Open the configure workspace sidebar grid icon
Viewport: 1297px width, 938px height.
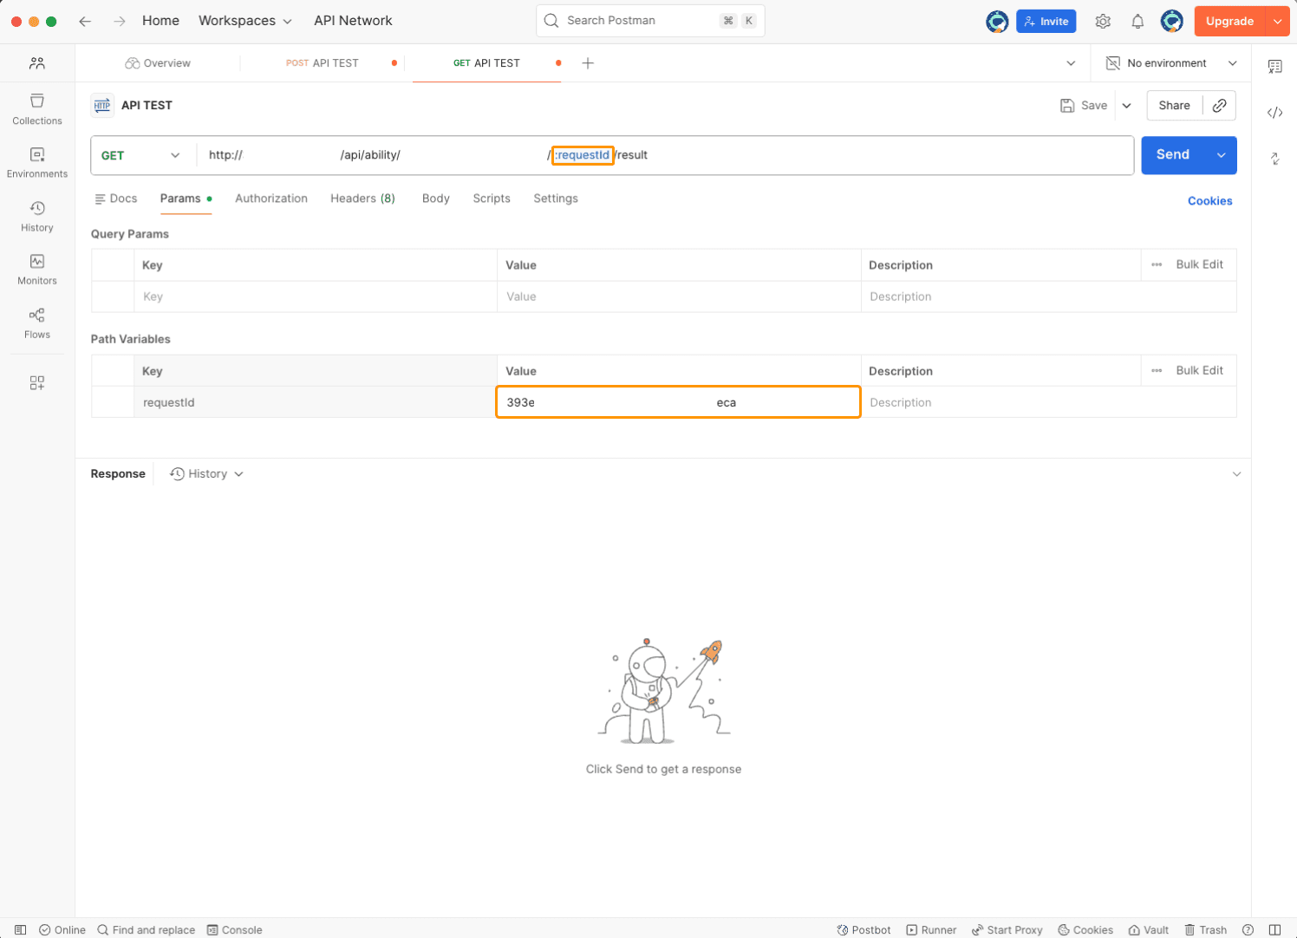37,383
